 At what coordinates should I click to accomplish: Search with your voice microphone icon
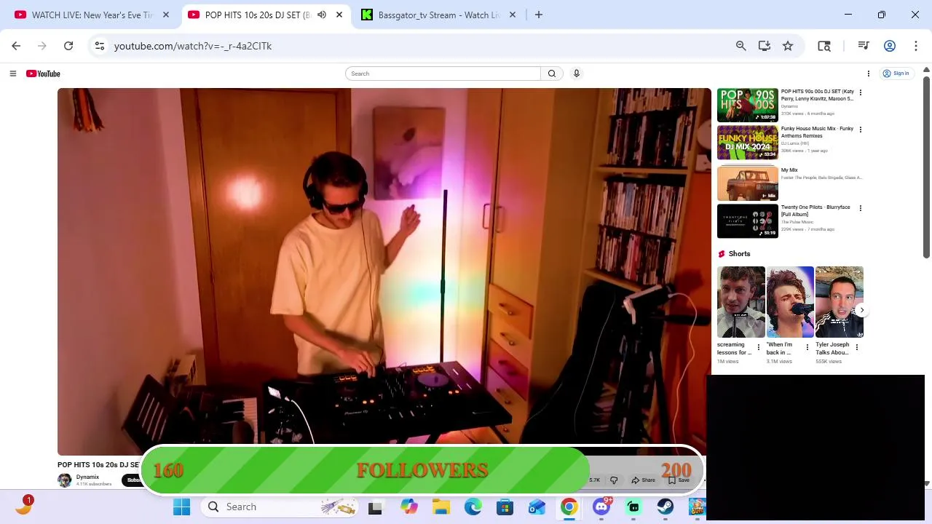(576, 74)
